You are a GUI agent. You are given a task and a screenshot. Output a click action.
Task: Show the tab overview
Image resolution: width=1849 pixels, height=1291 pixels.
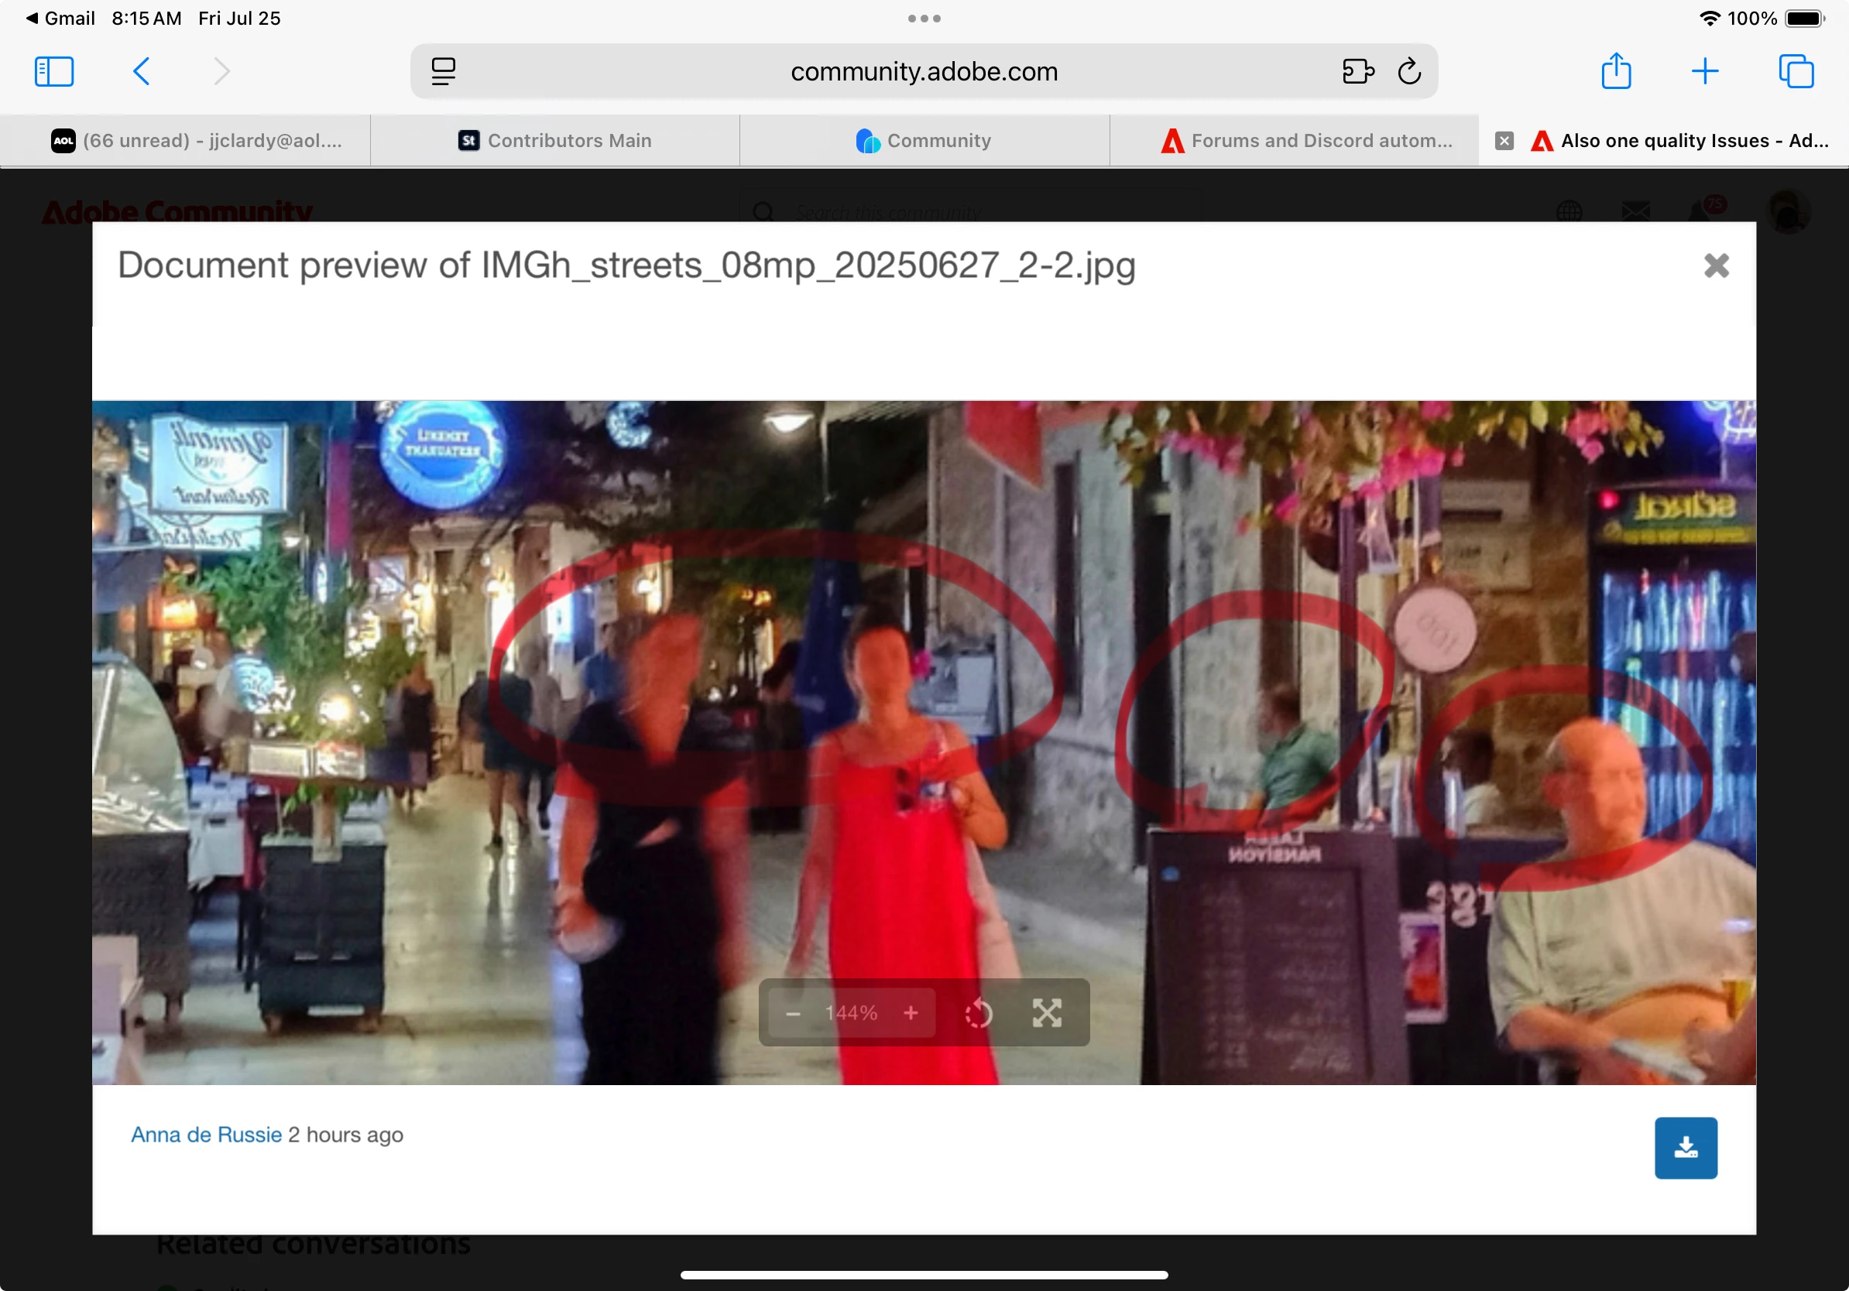tap(1796, 72)
